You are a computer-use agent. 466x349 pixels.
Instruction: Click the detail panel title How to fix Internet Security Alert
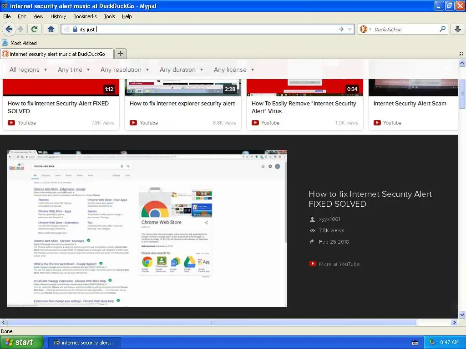(370, 199)
